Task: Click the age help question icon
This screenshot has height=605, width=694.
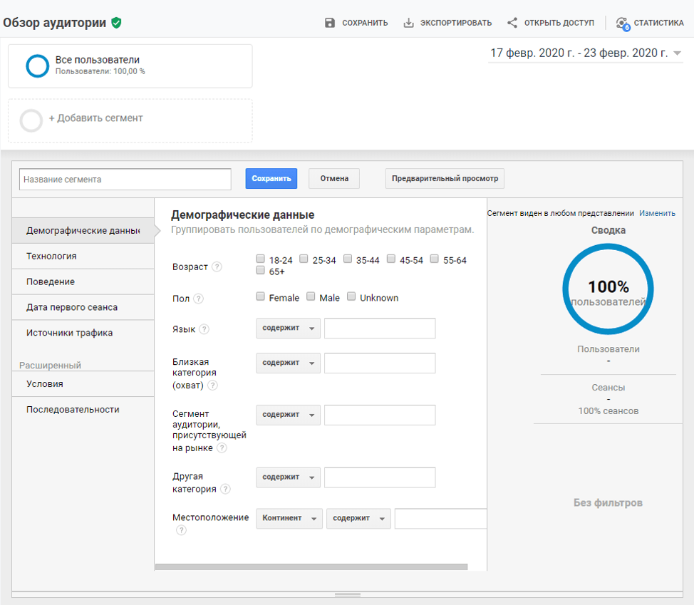Action: coord(217,267)
